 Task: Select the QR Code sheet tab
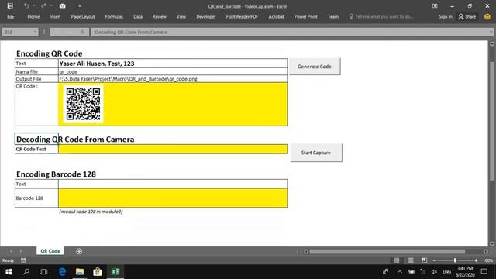(x=50, y=251)
